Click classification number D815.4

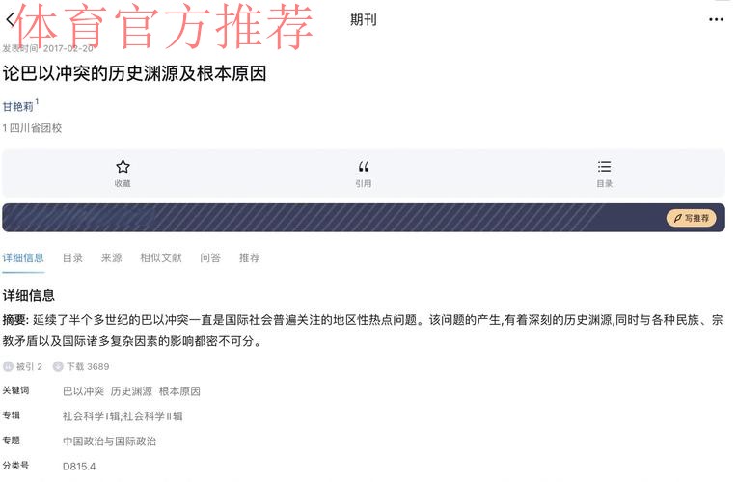79,467
